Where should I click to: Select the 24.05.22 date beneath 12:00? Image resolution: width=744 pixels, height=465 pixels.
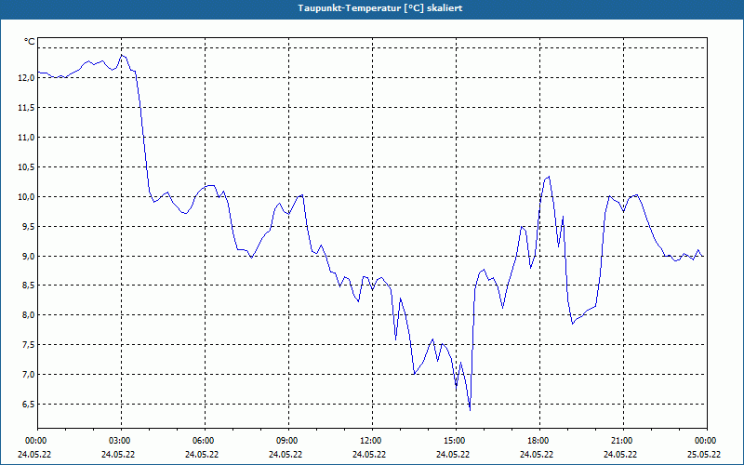(369, 455)
